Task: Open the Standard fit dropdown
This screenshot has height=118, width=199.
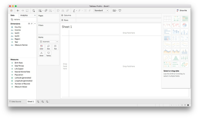Action: point(101,11)
